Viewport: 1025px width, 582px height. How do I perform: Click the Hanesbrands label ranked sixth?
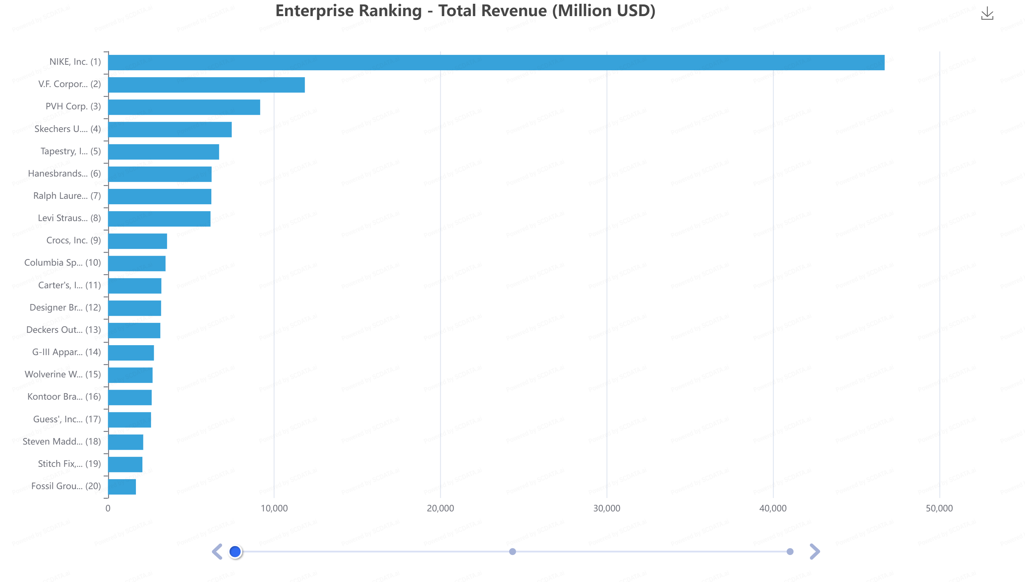pyautogui.click(x=64, y=173)
